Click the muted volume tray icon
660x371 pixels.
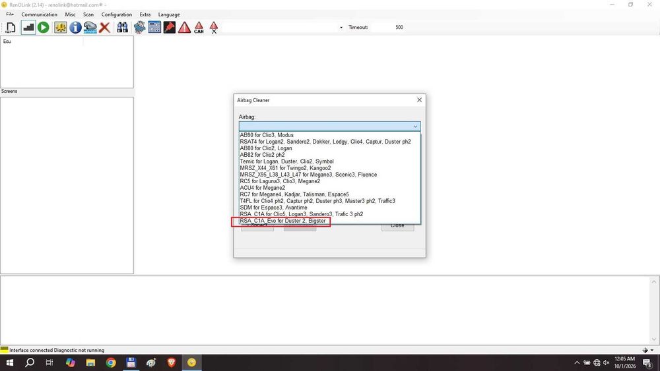(x=607, y=362)
